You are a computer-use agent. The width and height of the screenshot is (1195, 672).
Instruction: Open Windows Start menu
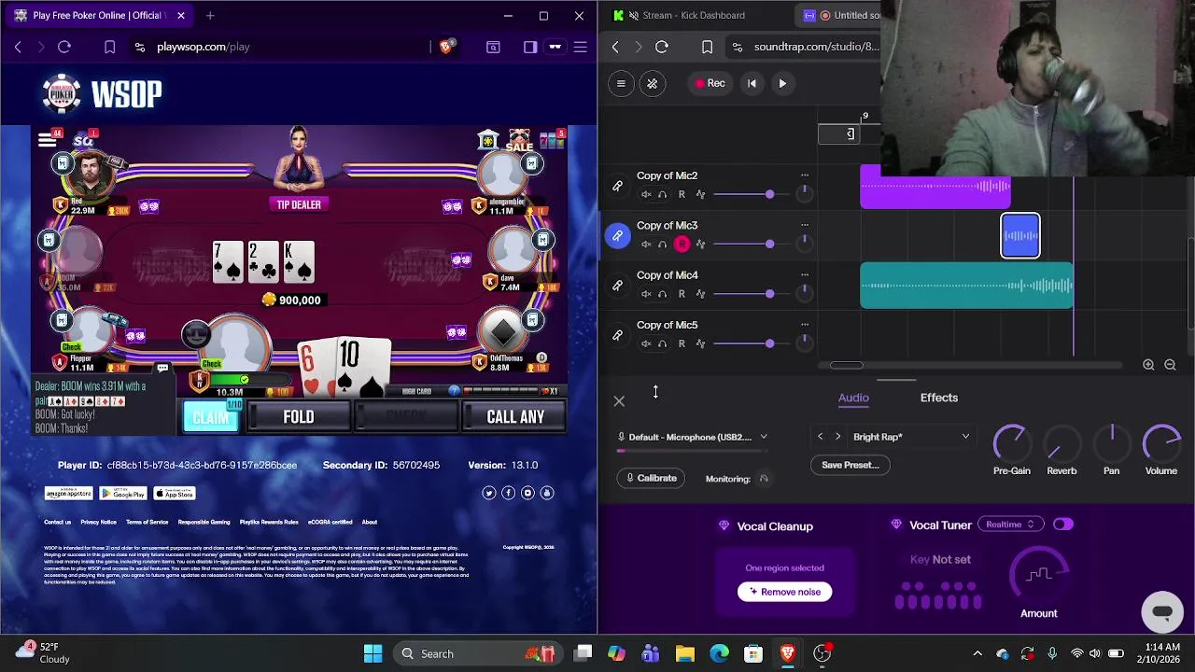coord(373,653)
